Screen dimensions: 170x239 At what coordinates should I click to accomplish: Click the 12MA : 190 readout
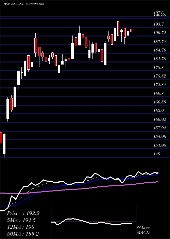[x=20, y=227]
